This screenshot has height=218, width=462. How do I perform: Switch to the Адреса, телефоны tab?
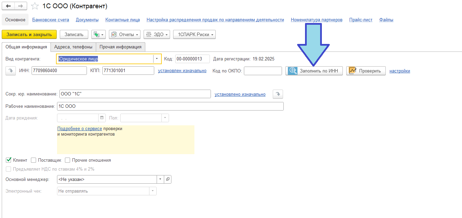click(x=73, y=47)
